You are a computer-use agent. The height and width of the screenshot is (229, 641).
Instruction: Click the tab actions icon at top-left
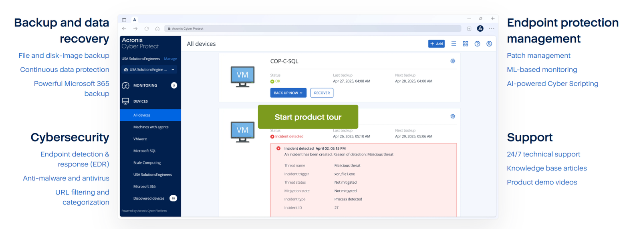pos(124,20)
